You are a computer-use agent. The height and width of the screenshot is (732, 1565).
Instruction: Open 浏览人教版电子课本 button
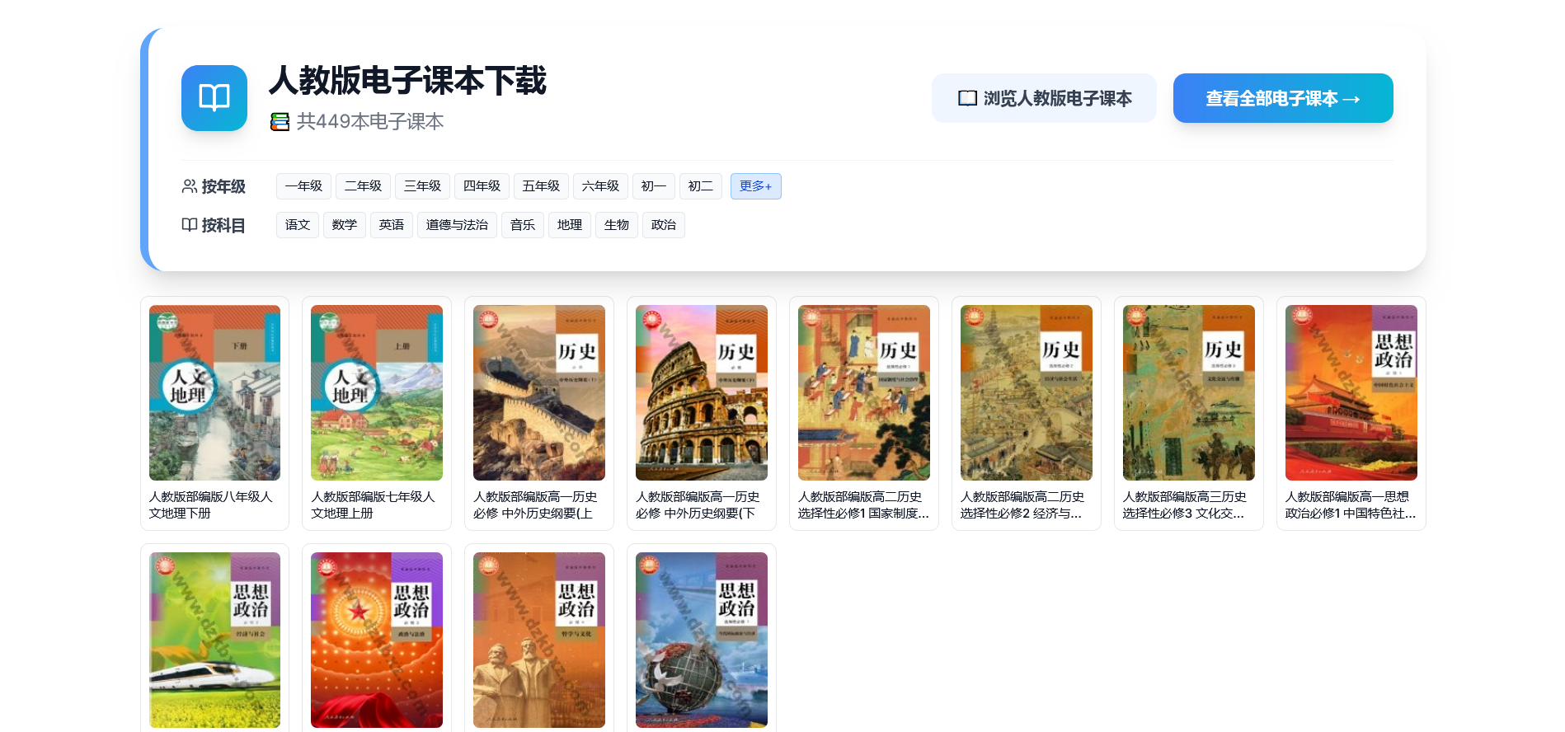(1044, 98)
